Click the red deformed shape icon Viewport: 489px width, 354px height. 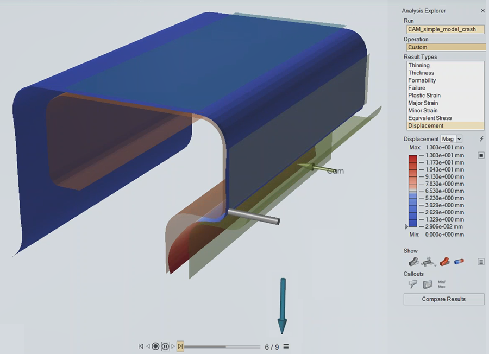pyautogui.click(x=444, y=262)
